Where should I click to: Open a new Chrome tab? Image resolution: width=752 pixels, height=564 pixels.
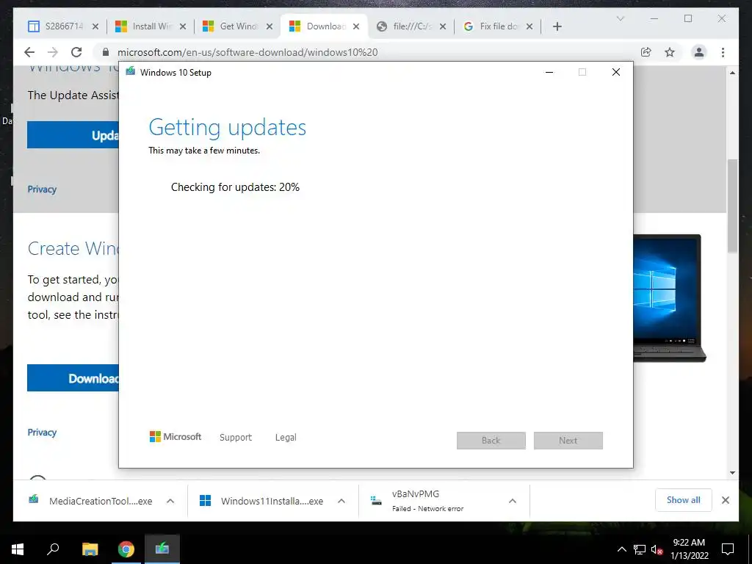[557, 26]
